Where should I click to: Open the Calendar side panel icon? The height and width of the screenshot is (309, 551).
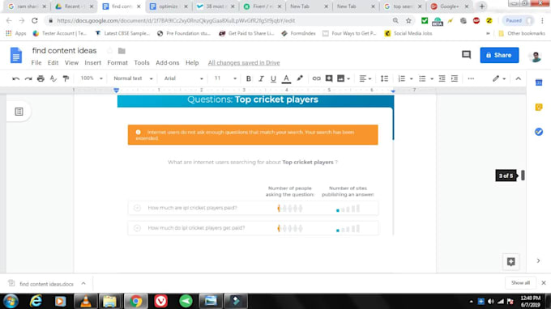[x=538, y=83]
